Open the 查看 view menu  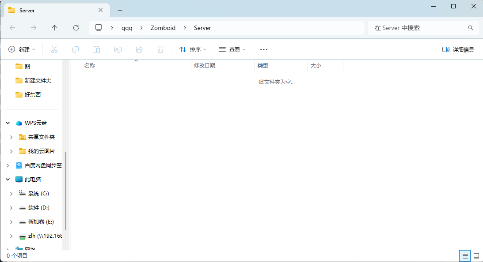232,49
